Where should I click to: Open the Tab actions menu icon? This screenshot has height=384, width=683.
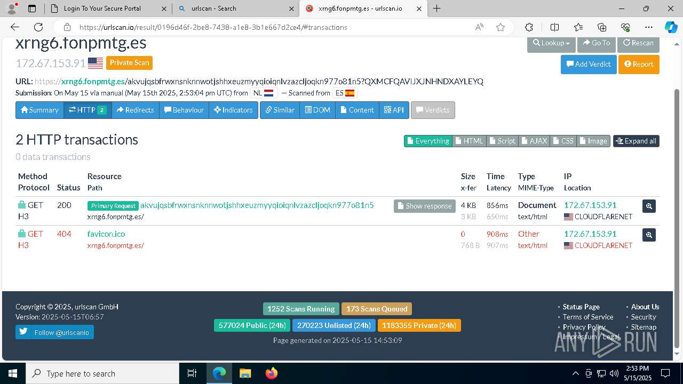pos(32,9)
